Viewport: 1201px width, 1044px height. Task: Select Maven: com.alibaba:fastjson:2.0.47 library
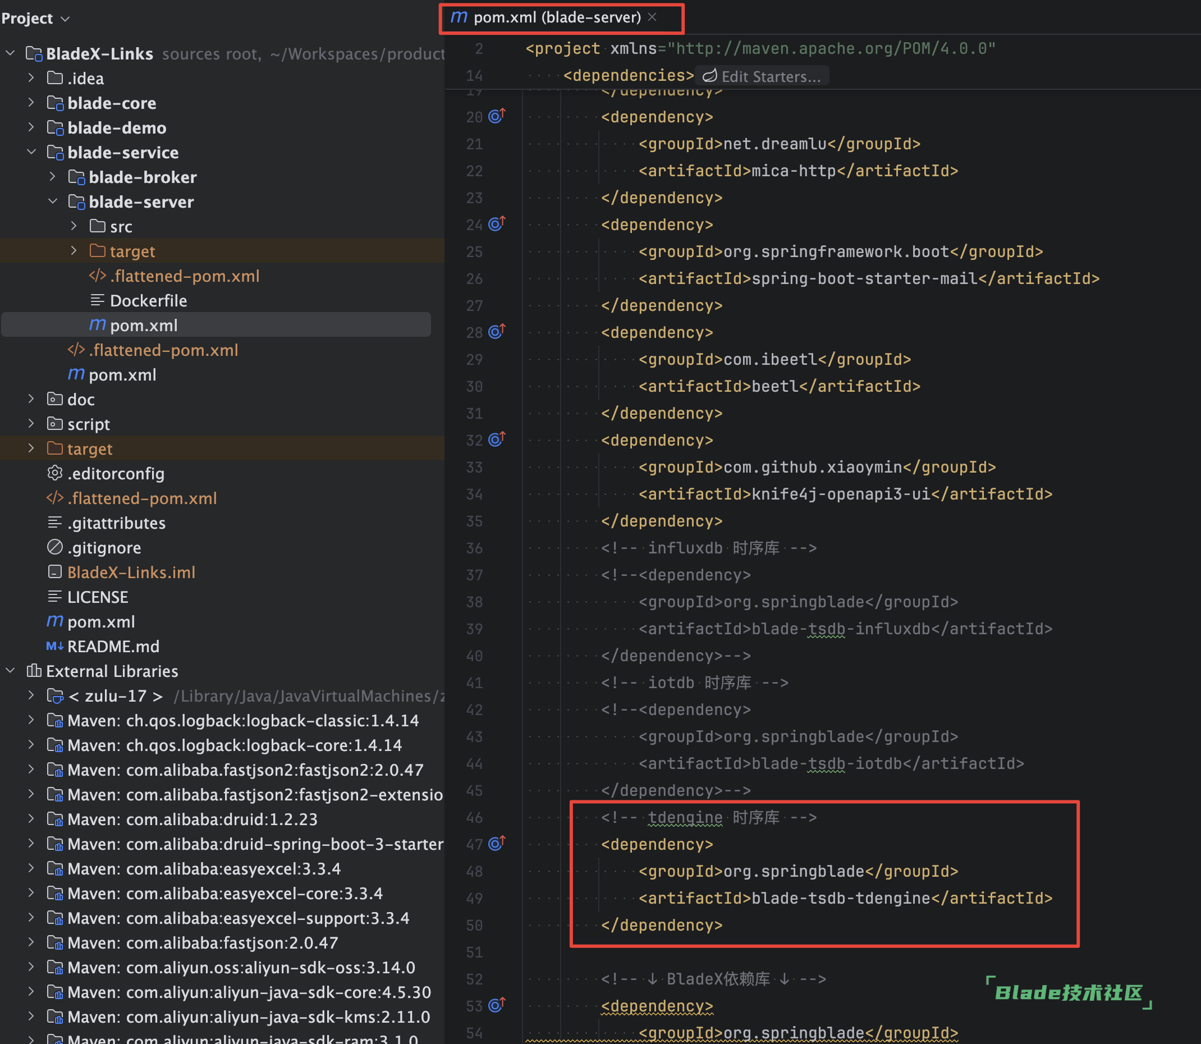[203, 942]
